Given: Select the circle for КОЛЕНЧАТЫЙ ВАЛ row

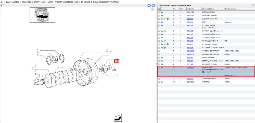Looking at the screenshot, I should [x=159, y=12].
